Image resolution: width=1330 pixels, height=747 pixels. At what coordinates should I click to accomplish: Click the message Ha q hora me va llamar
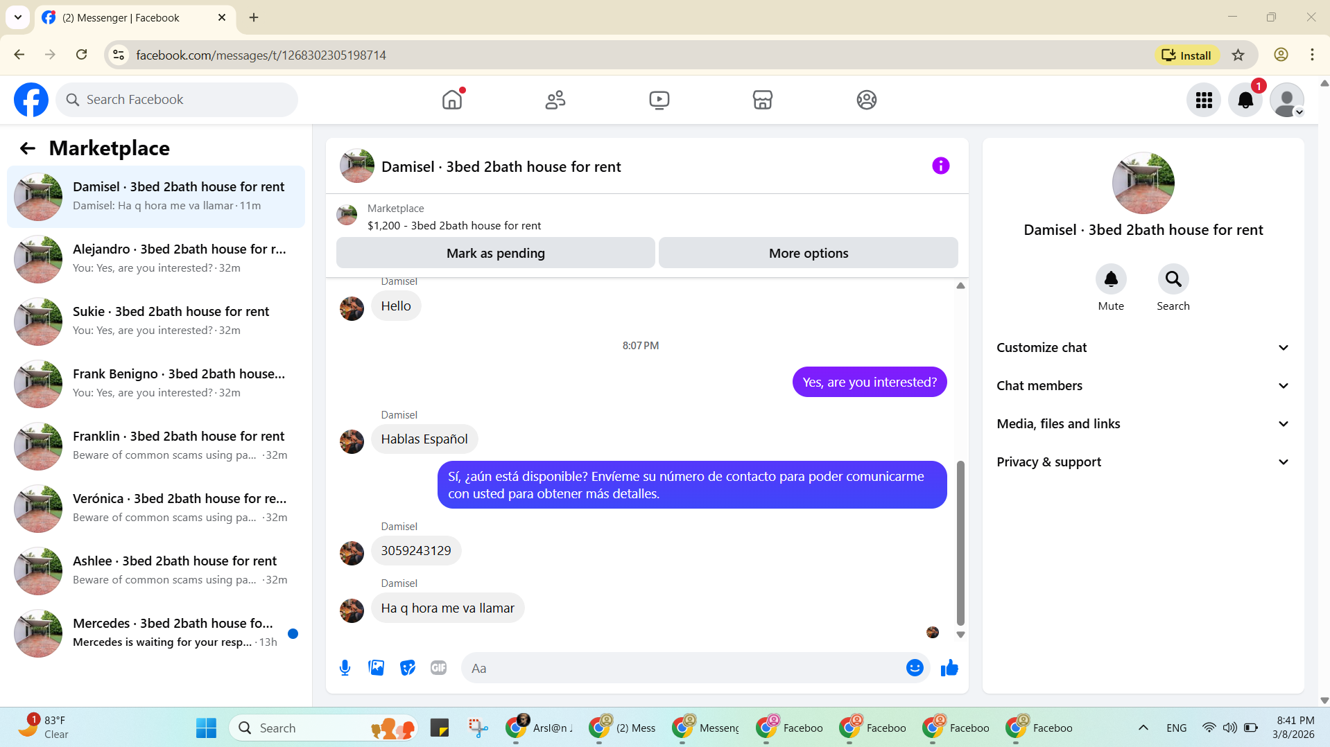[x=447, y=608]
